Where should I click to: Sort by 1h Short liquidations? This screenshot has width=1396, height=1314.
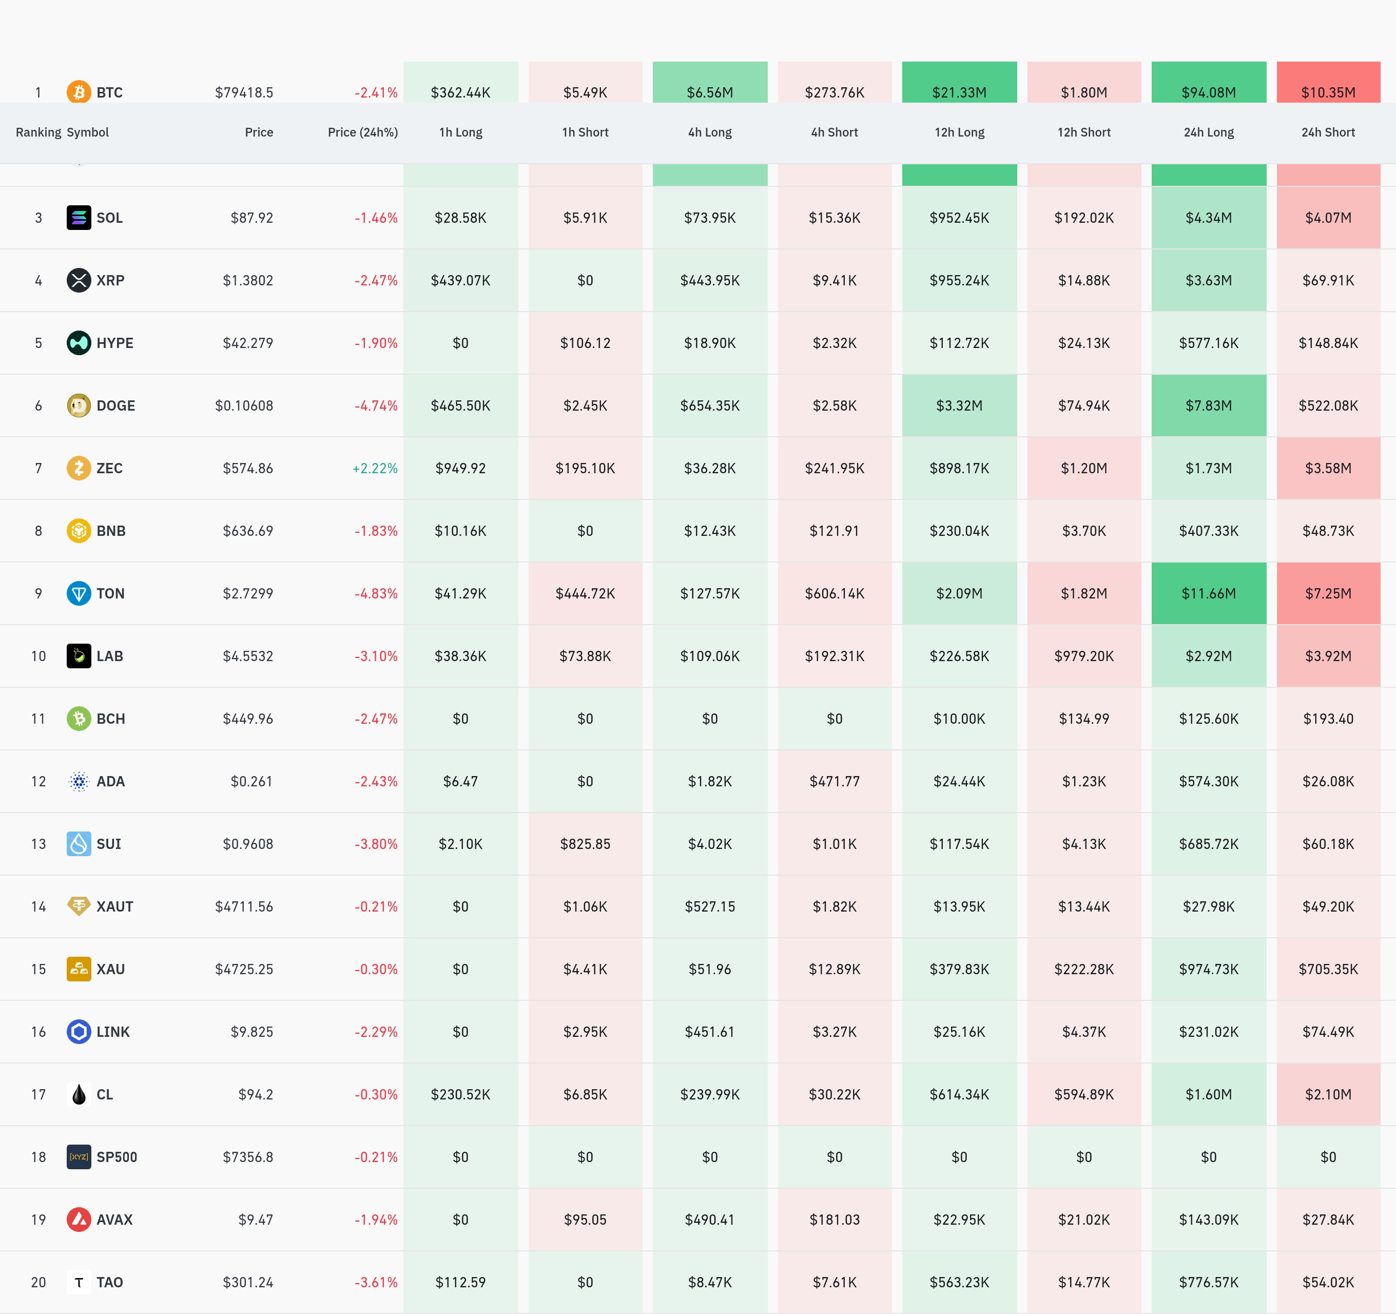(585, 132)
